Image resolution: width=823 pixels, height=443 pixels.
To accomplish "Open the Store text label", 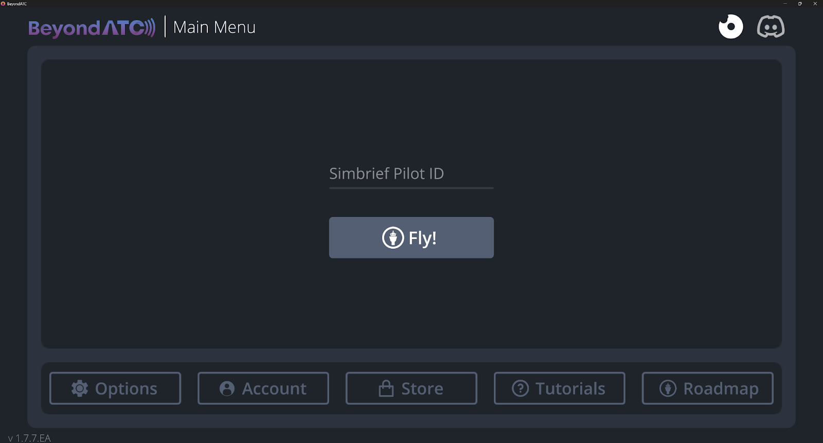I will 422,389.
